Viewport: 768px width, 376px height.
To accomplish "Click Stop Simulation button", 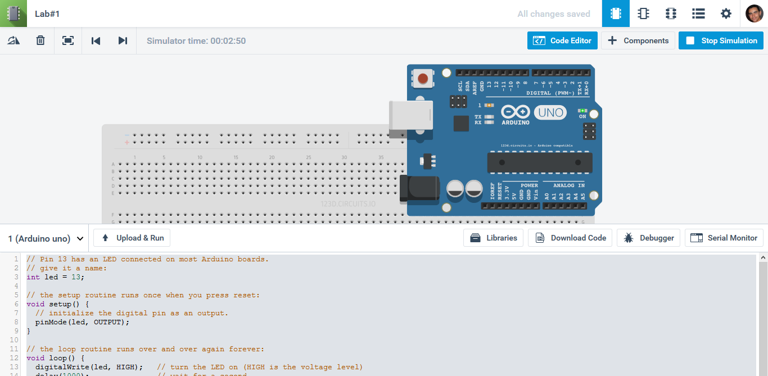I will (x=721, y=40).
